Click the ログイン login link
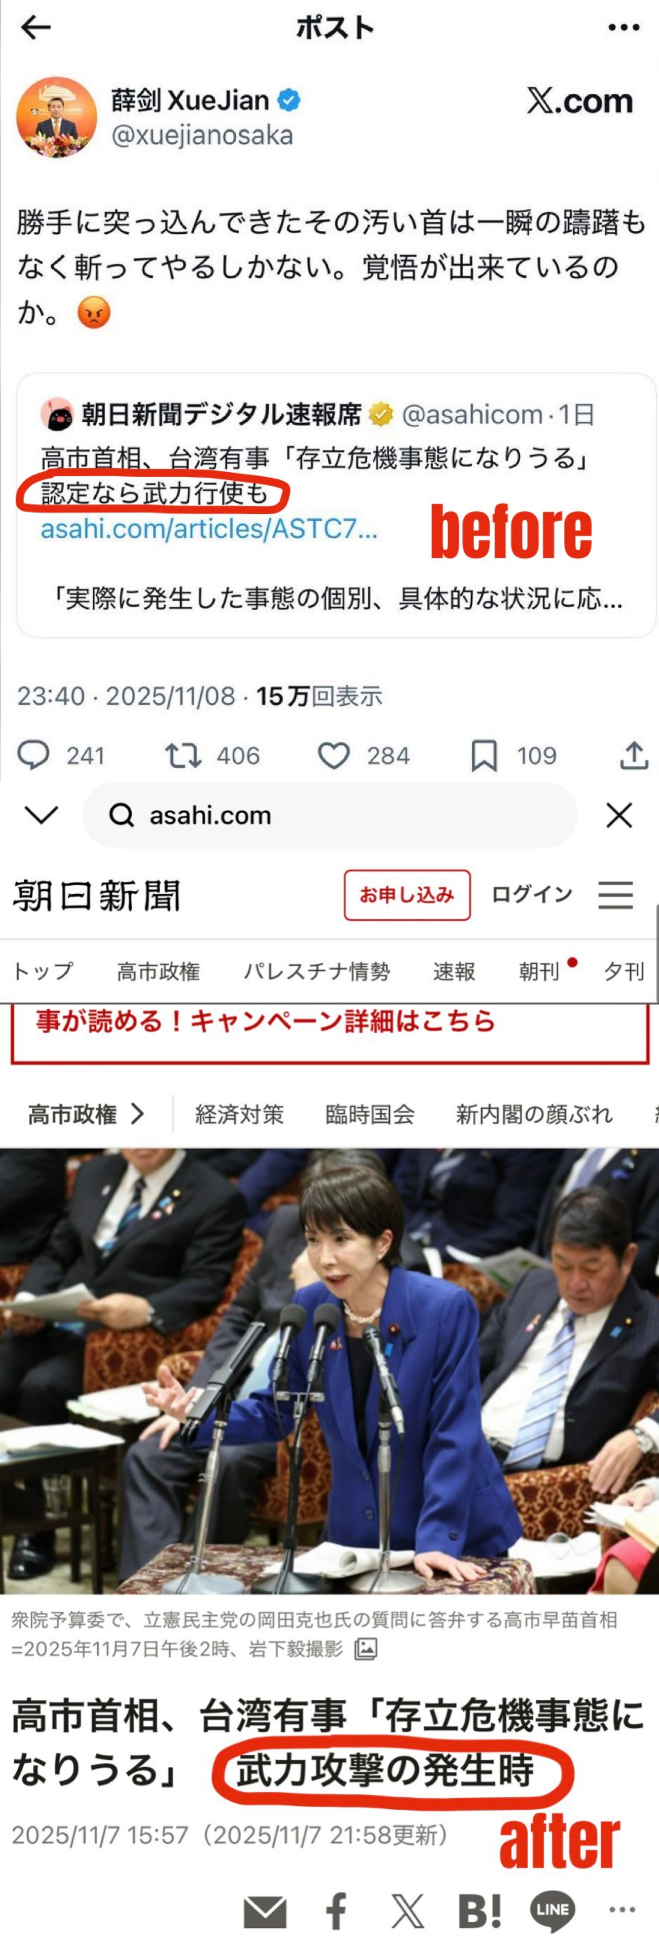Screen dimensions: 659x1942 pos(531,894)
